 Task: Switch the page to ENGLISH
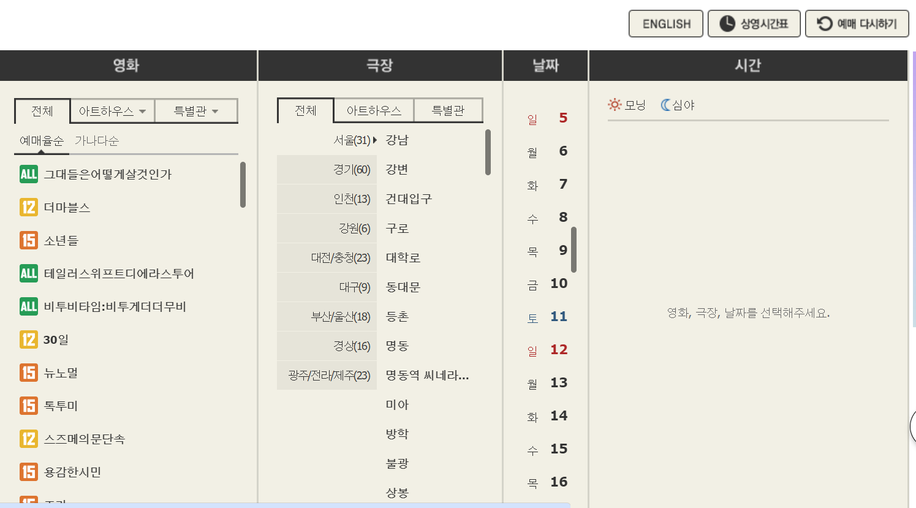coord(666,24)
